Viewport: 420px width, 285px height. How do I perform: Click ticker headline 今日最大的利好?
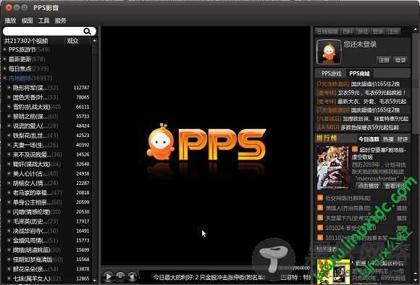coord(209,277)
